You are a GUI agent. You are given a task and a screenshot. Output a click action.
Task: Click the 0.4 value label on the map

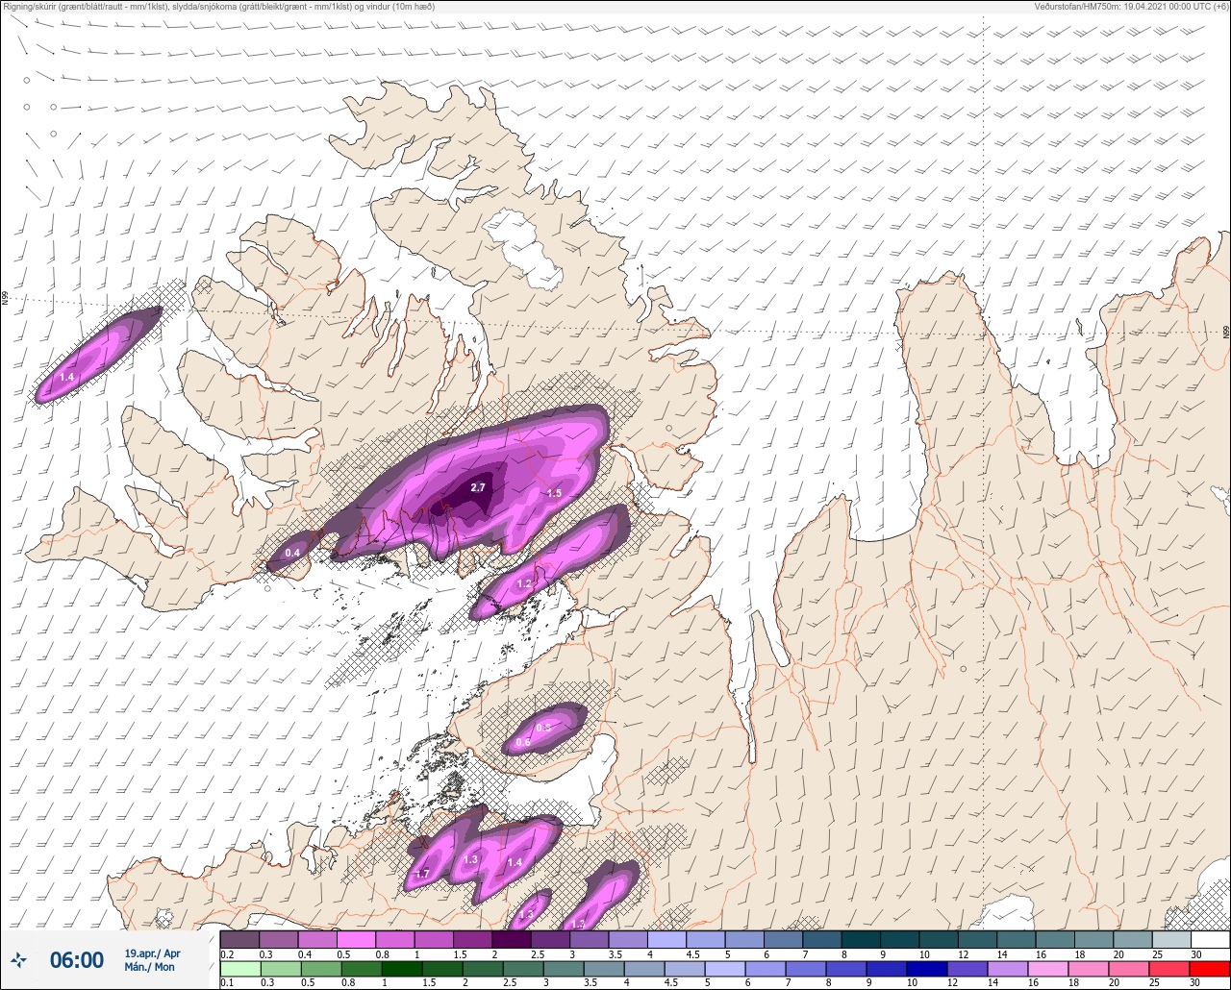tap(292, 553)
